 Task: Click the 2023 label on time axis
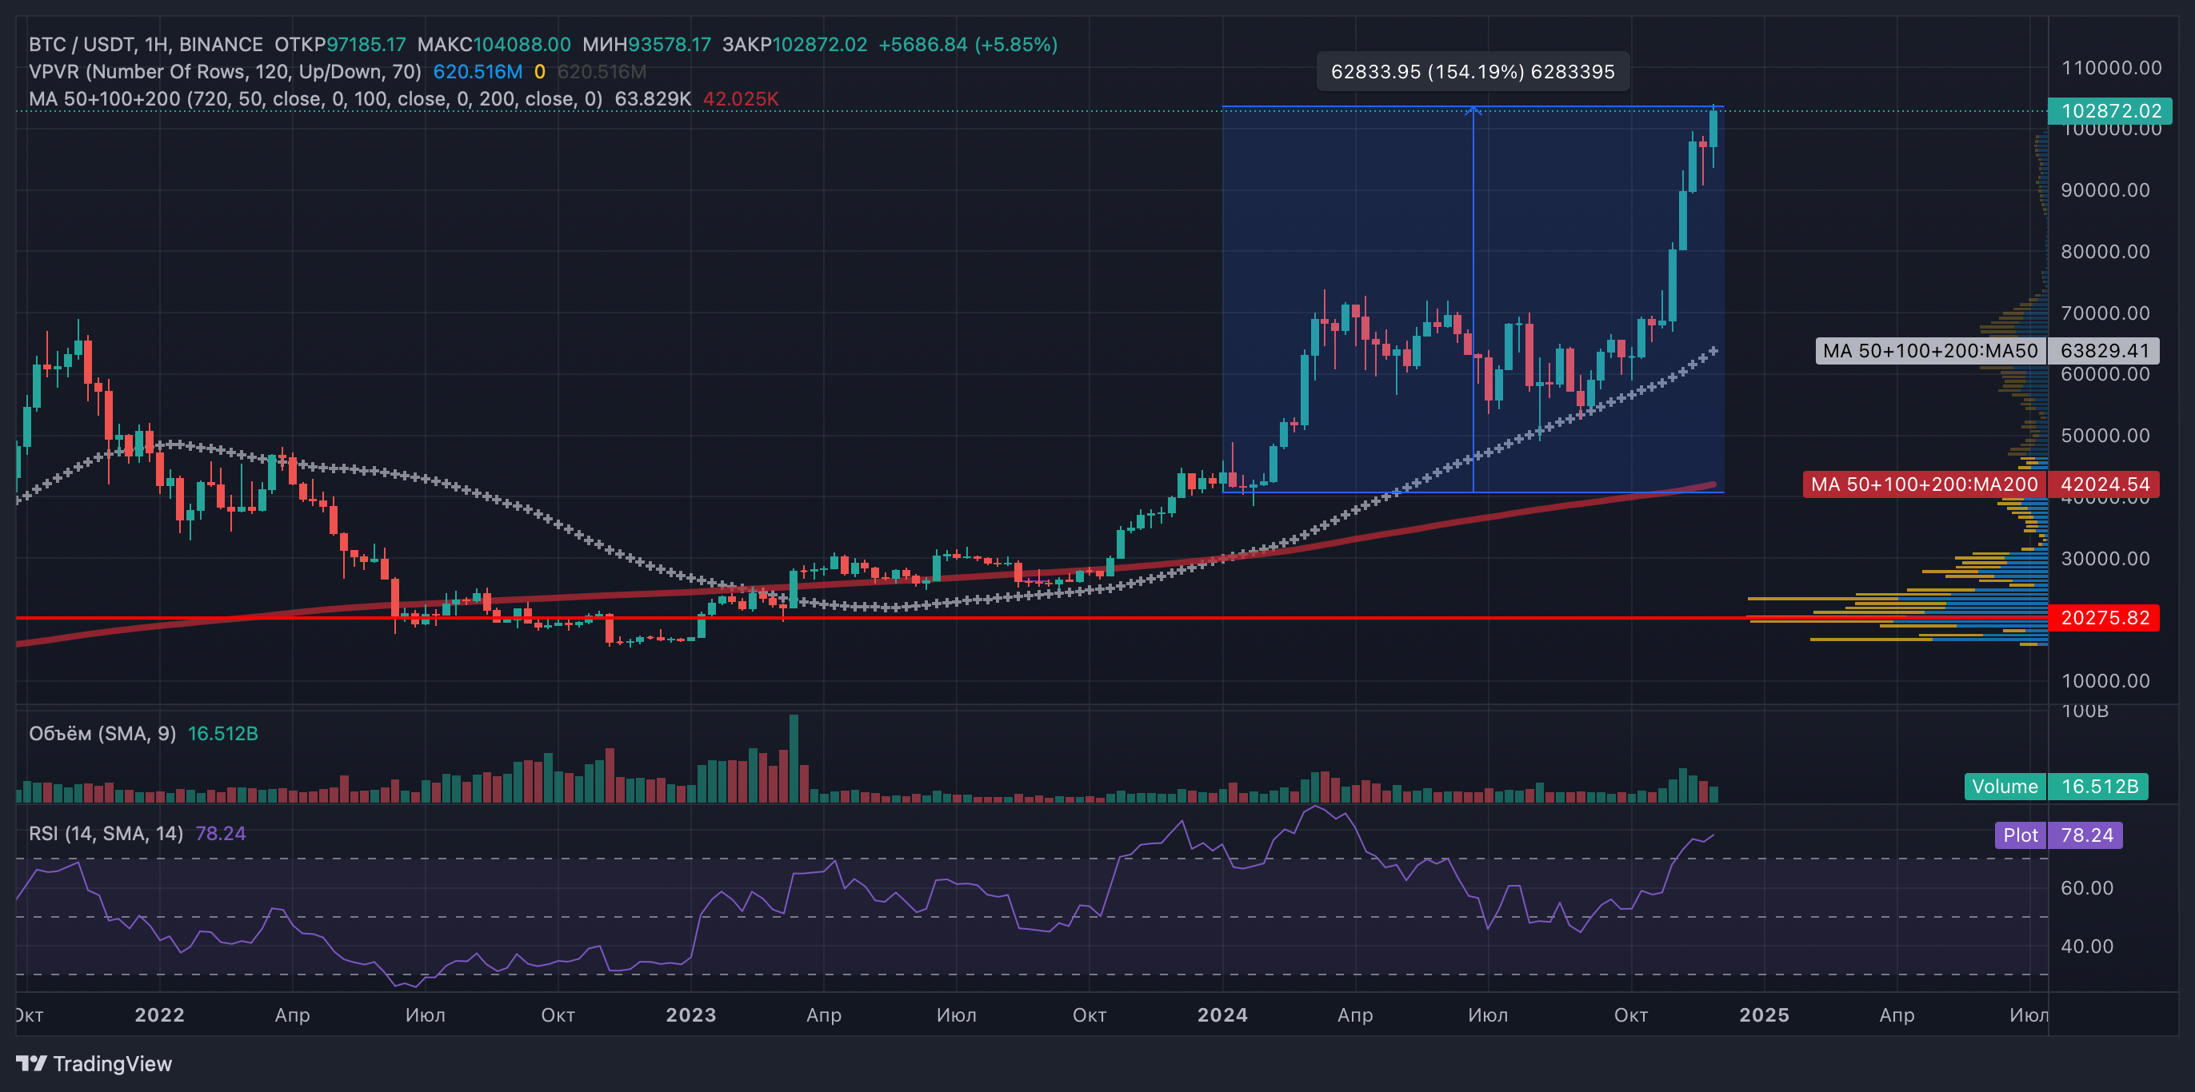pyautogui.click(x=690, y=1014)
